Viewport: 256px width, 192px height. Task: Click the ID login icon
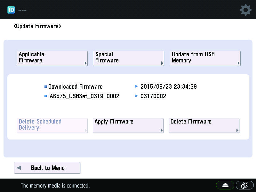point(11,10)
